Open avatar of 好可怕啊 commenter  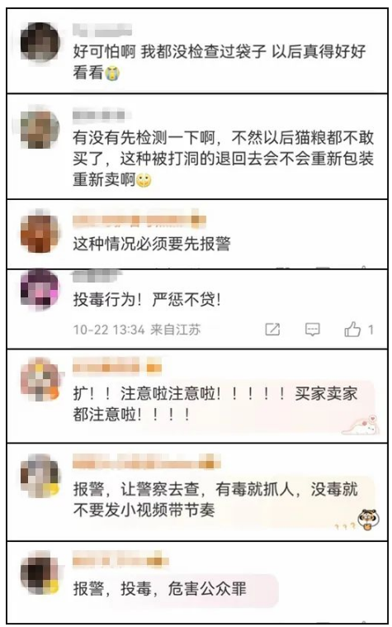coord(39,42)
